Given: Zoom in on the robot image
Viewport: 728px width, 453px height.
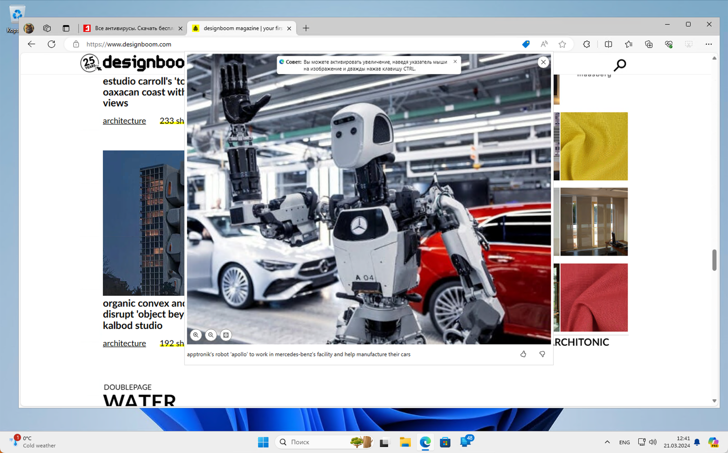Looking at the screenshot, I should coord(196,335).
